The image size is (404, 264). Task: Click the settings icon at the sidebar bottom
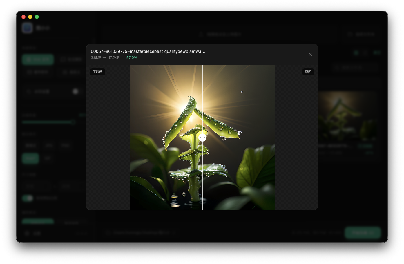point(27,233)
